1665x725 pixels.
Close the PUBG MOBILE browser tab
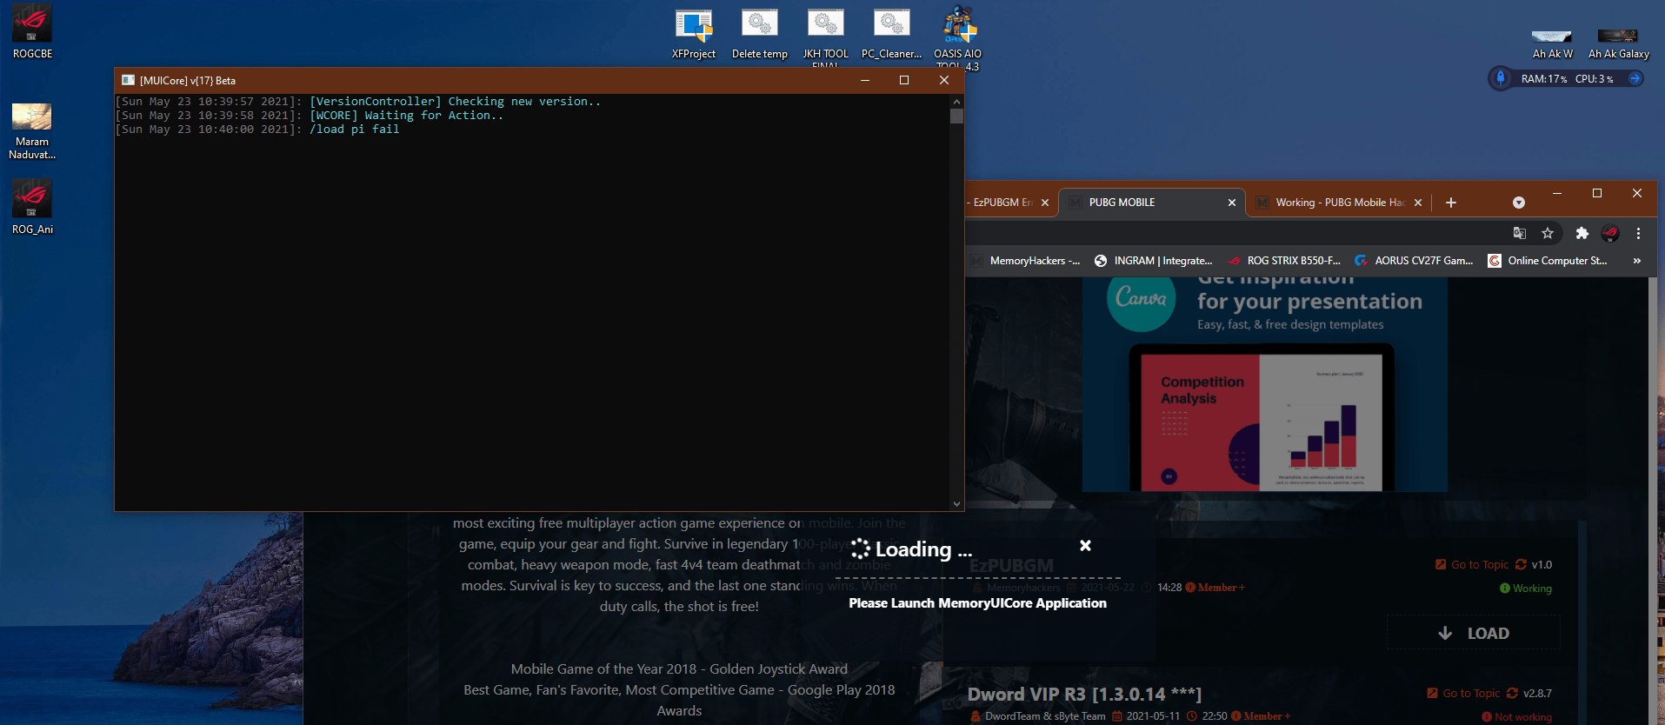1232,203
